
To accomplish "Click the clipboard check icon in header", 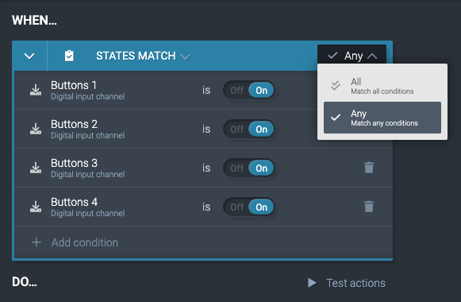I will coord(69,56).
